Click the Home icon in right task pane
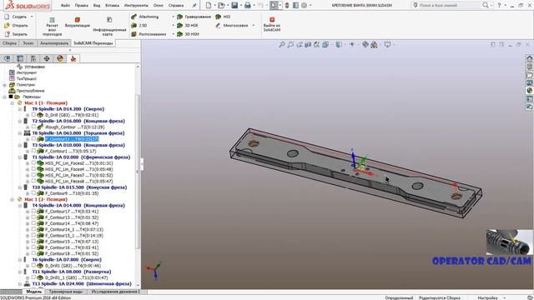The height and width of the screenshot is (300, 534). pos(529,58)
